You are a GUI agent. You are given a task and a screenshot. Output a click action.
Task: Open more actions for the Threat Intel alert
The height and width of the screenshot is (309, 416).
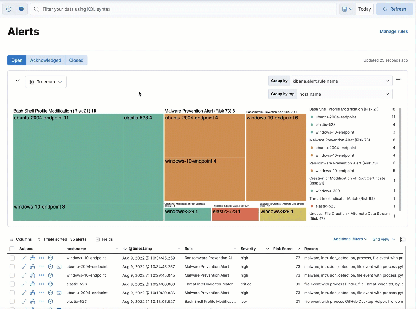(x=41, y=284)
